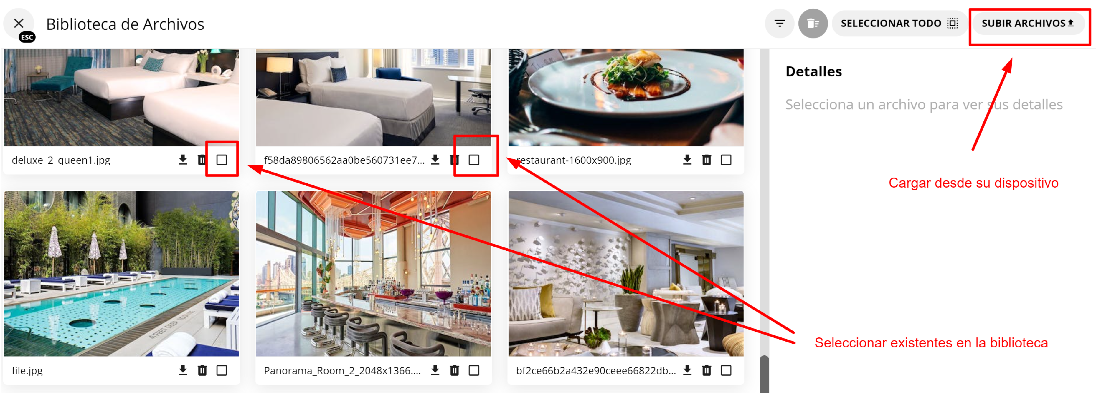The image size is (1096, 393).
Task: Tick the restaurant-1600x900.jpg checkbox
Action: (726, 160)
